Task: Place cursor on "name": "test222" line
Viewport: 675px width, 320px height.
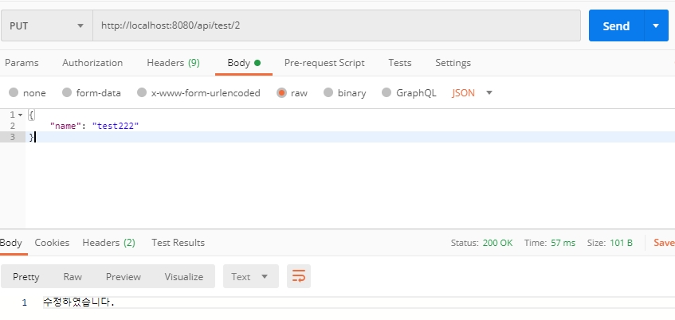Action: (x=95, y=126)
